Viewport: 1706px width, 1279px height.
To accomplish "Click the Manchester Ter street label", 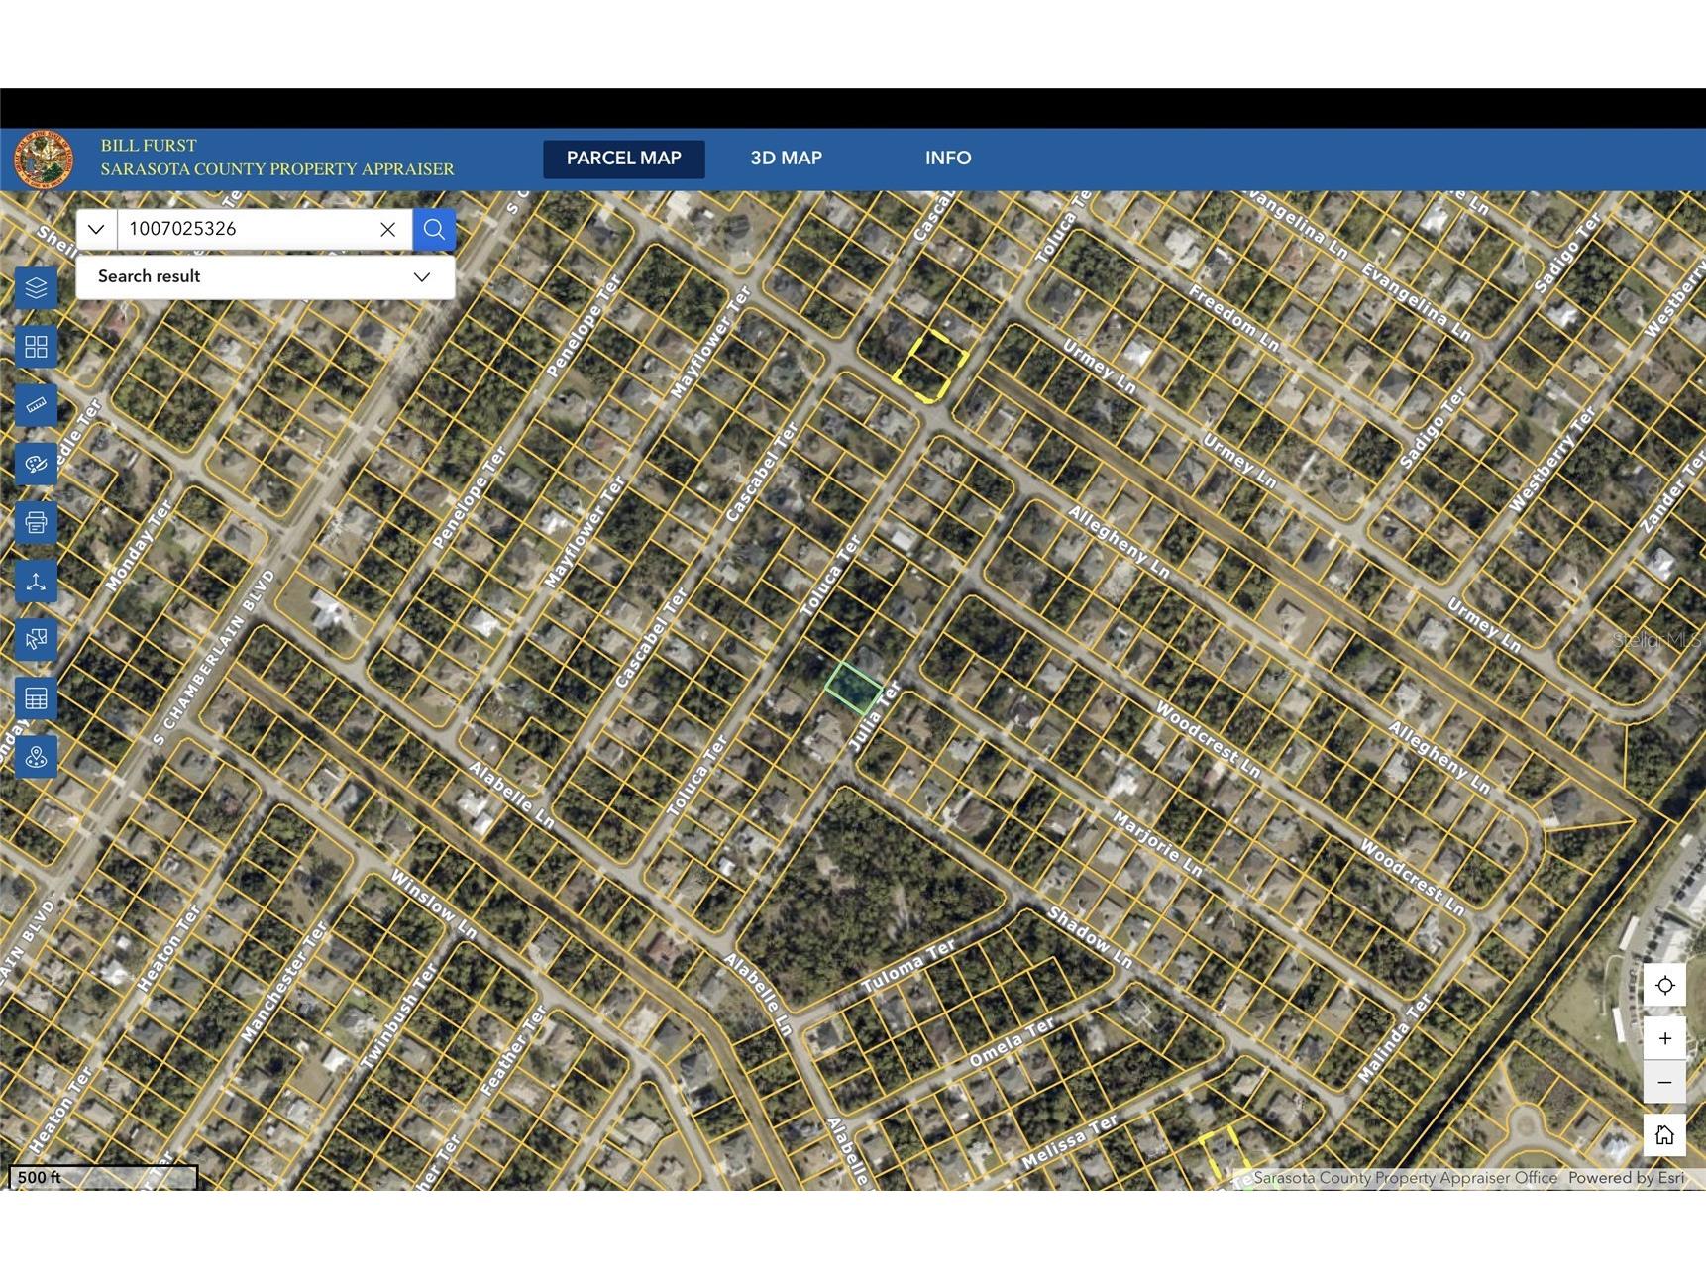I will coord(284,983).
